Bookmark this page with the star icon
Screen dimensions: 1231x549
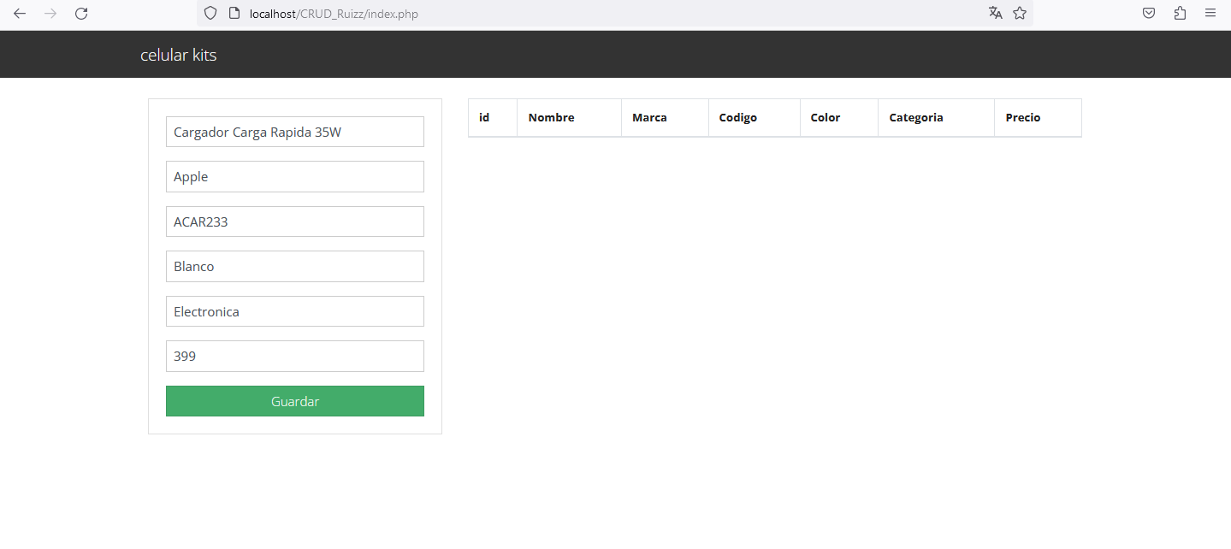coord(1019,13)
